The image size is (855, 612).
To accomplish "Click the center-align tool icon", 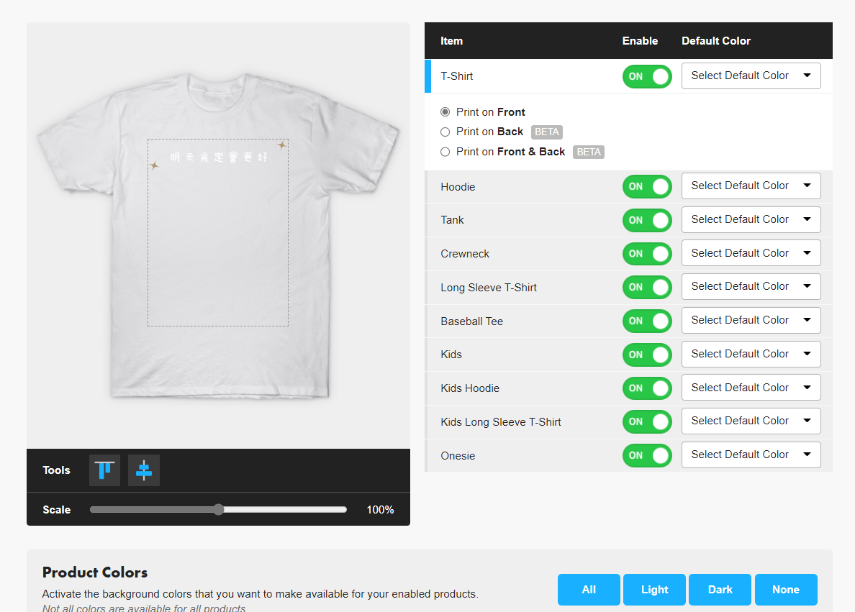I will pyautogui.click(x=144, y=470).
